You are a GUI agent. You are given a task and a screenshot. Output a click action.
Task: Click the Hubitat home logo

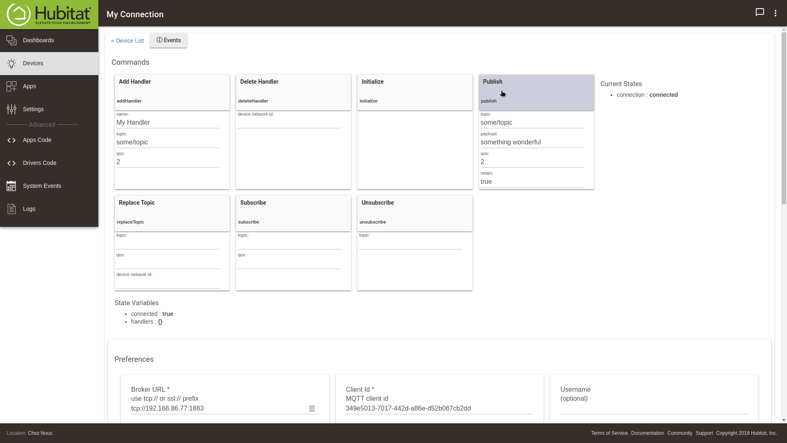tap(49, 14)
